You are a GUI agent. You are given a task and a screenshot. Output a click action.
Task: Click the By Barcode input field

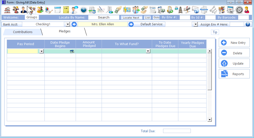click(244, 17)
